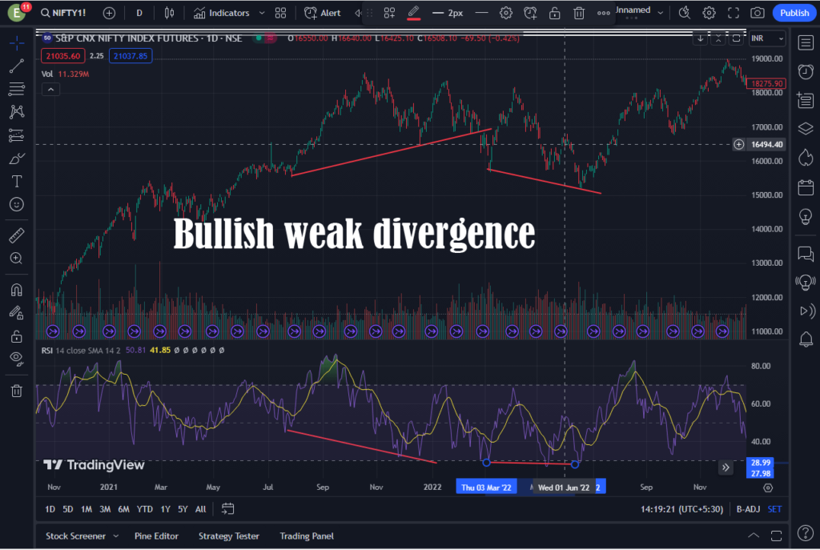This screenshot has height=550, width=820.
Task: Open the Watchlist panel in right sidebar
Action: tap(806, 42)
